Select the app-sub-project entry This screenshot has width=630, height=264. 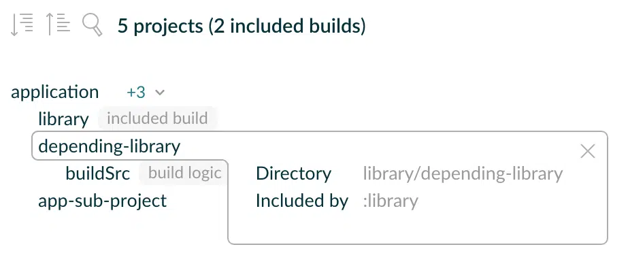[103, 201]
